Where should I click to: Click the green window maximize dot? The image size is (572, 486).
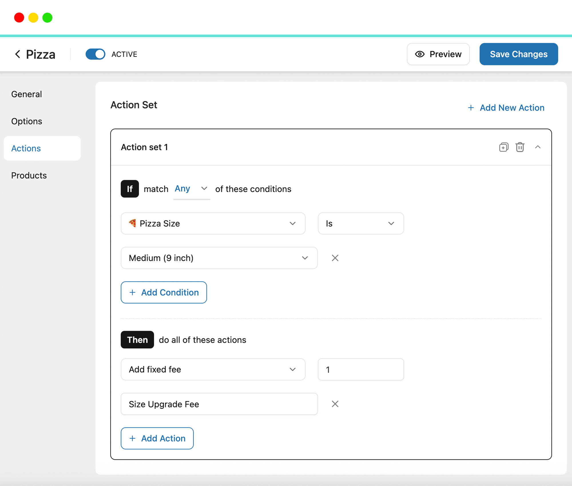pyautogui.click(x=47, y=17)
